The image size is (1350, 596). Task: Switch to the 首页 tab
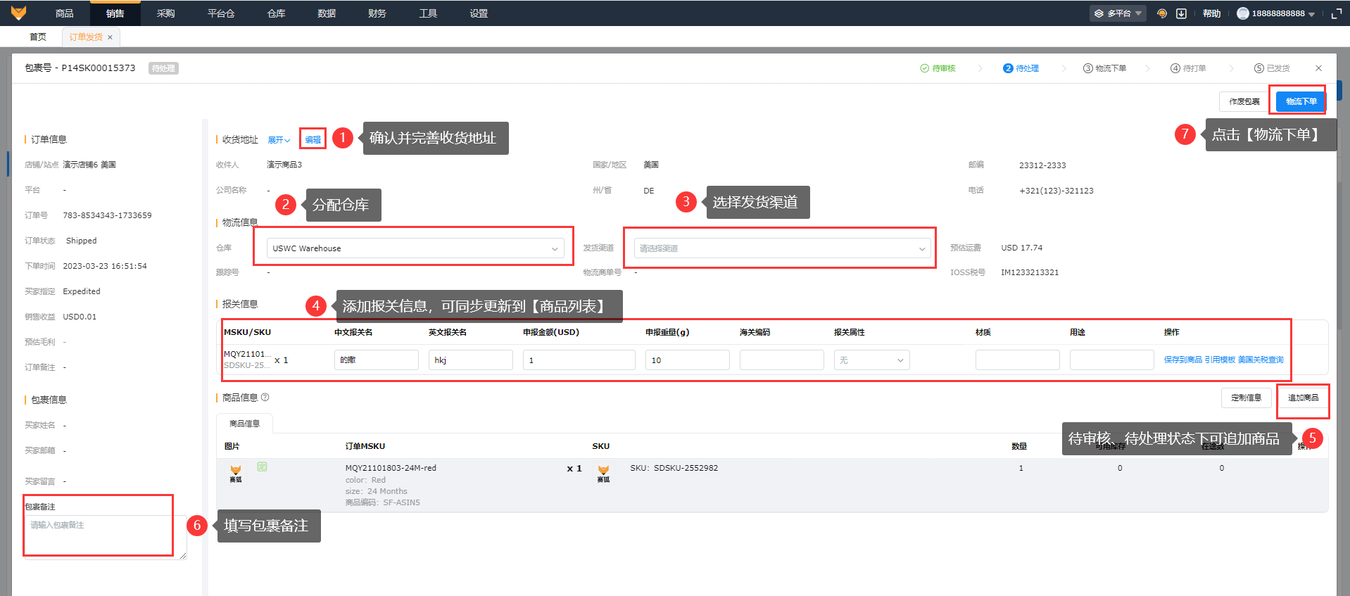[38, 37]
